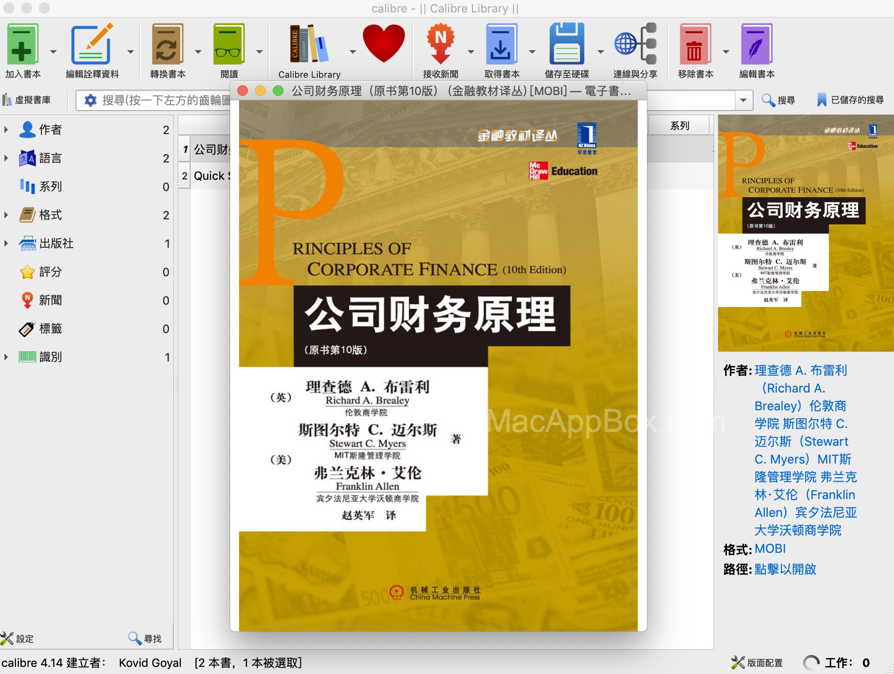This screenshot has width=894, height=674.
Task: Open dropdown arrow next to 編輯詮釋資料
Action: point(130,52)
